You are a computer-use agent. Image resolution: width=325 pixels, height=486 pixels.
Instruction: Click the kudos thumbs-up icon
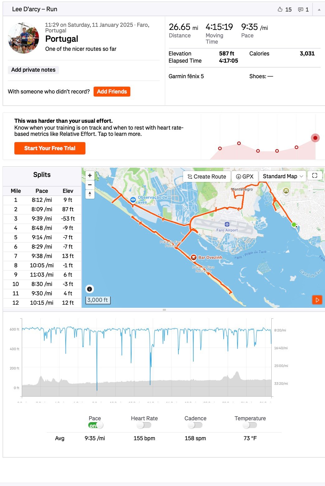click(x=280, y=9)
